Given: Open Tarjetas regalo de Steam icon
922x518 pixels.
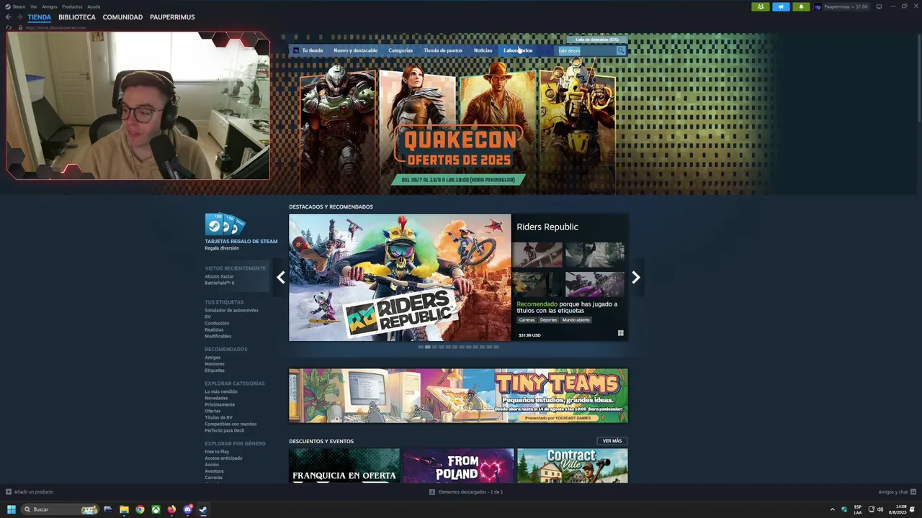Looking at the screenshot, I should [x=225, y=224].
